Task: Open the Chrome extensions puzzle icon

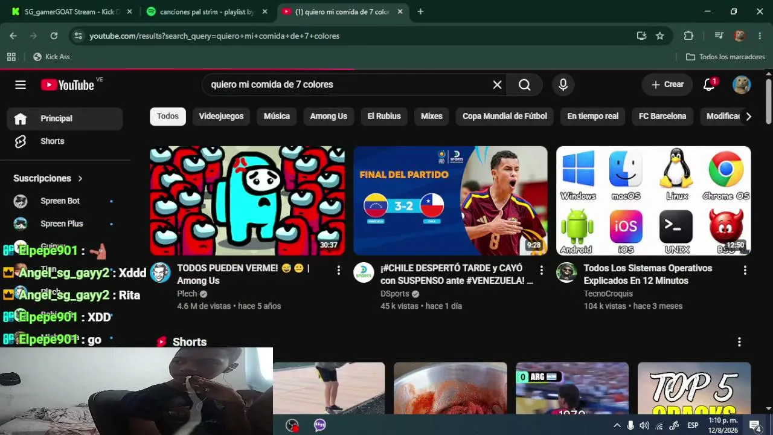Action: (x=688, y=36)
